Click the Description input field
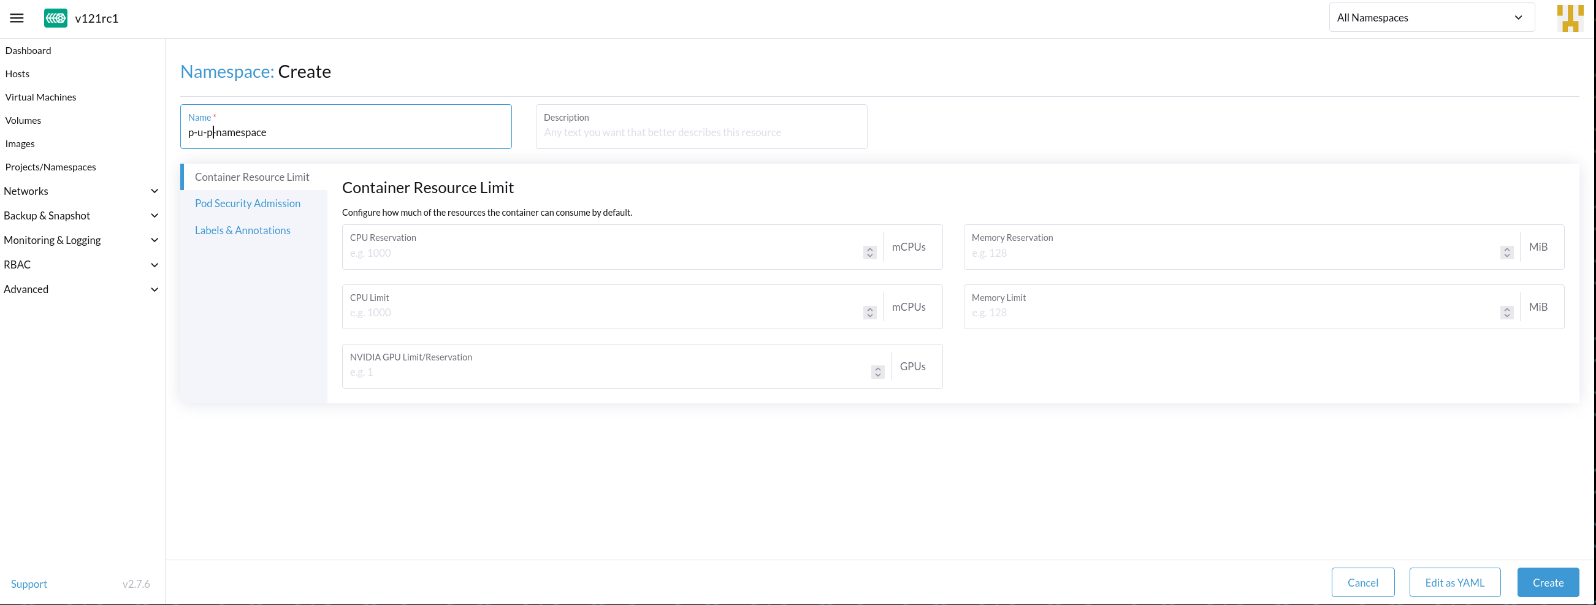The width and height of the screenshot is (1596, 605). (701, 132)
